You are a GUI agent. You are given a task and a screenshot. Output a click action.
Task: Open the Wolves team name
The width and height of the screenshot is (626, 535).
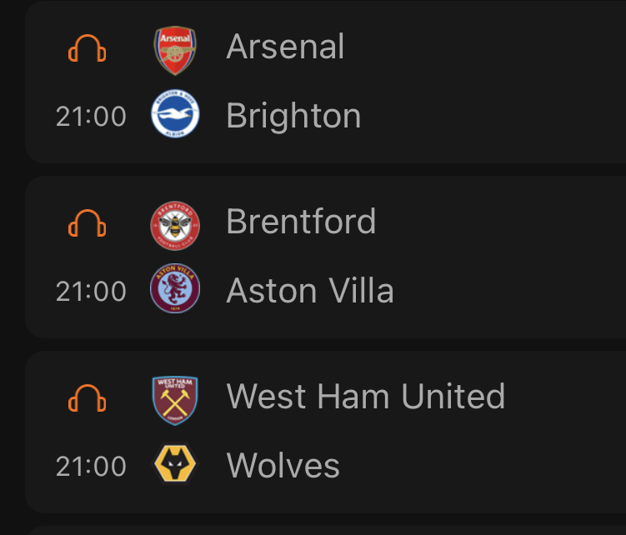tap(283, 466)
